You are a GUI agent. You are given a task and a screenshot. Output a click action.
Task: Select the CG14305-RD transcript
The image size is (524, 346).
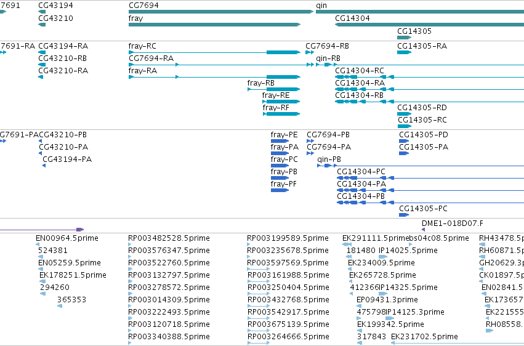coord(405,114)
